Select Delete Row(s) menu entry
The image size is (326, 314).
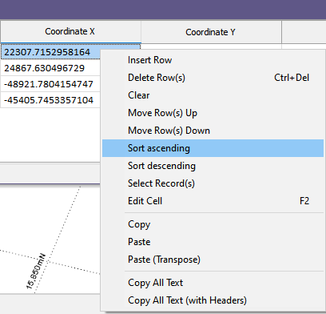pos(213,78)
